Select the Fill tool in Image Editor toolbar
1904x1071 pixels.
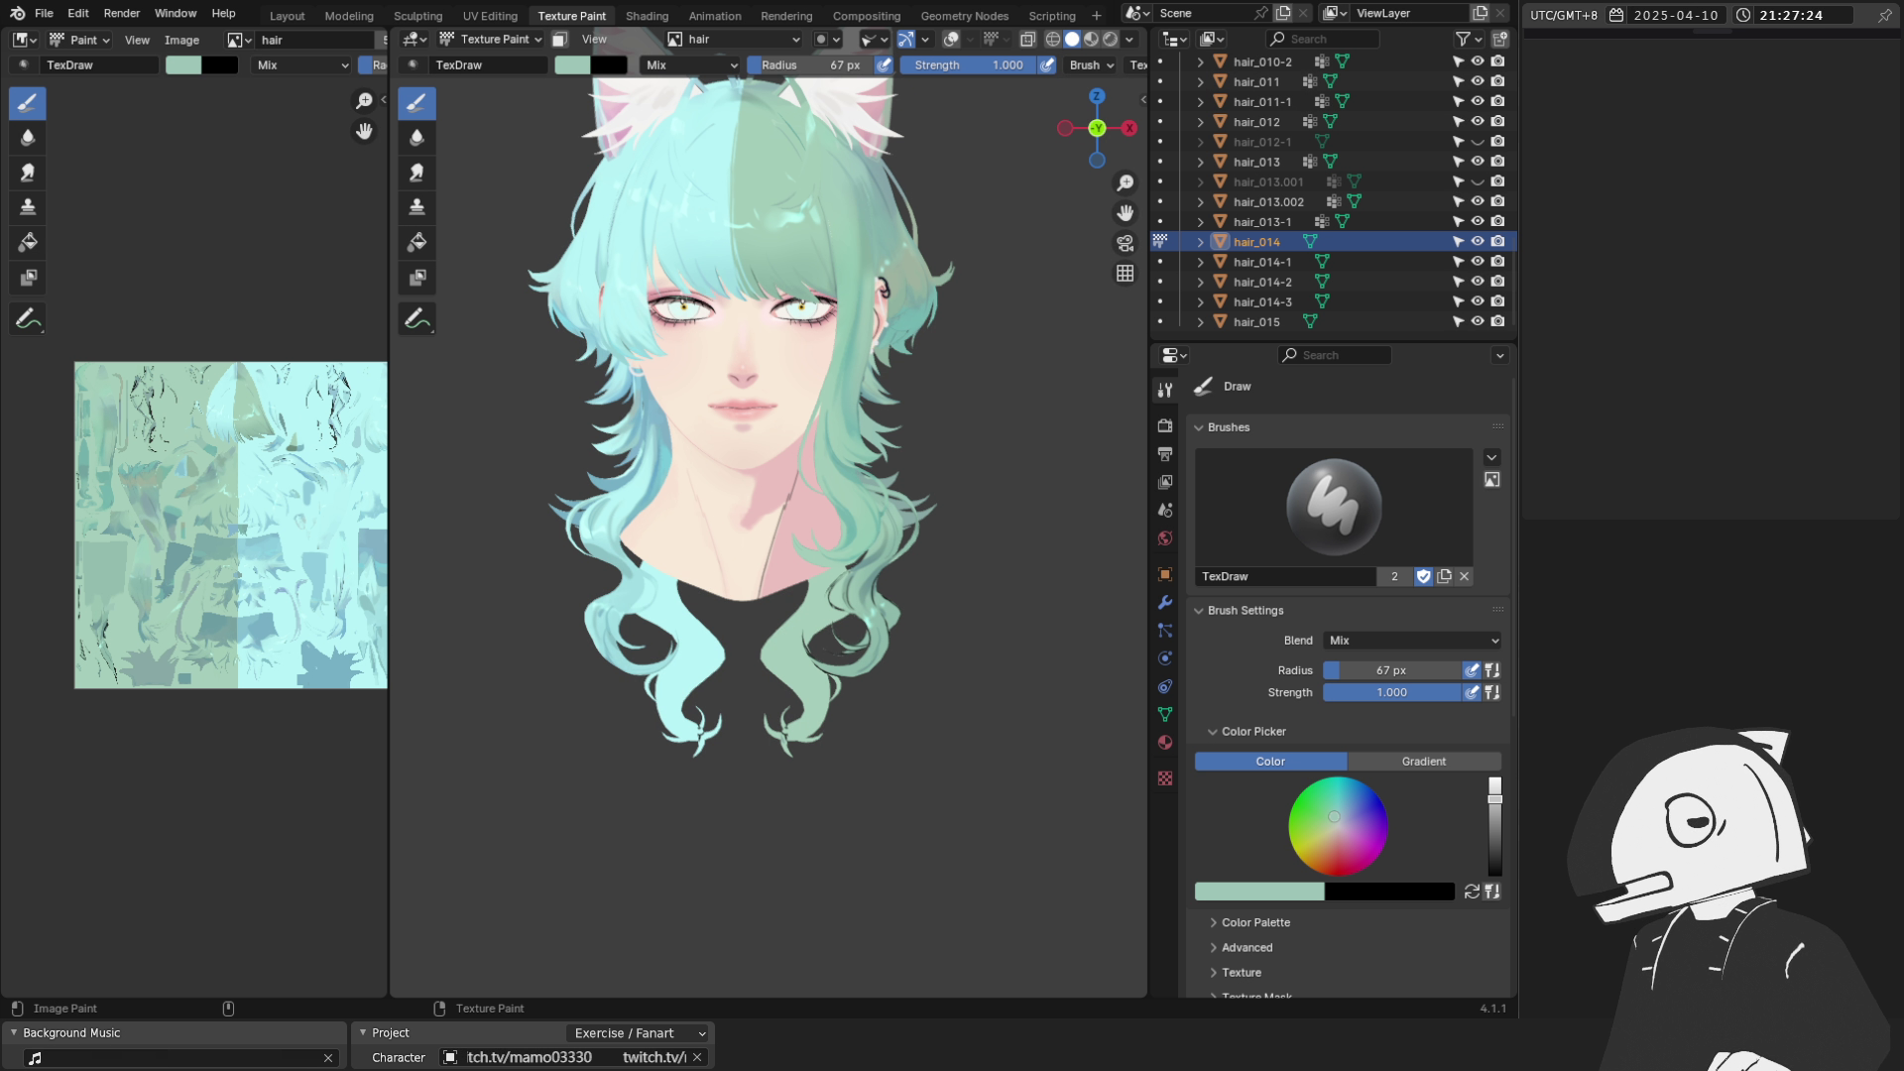28,242
